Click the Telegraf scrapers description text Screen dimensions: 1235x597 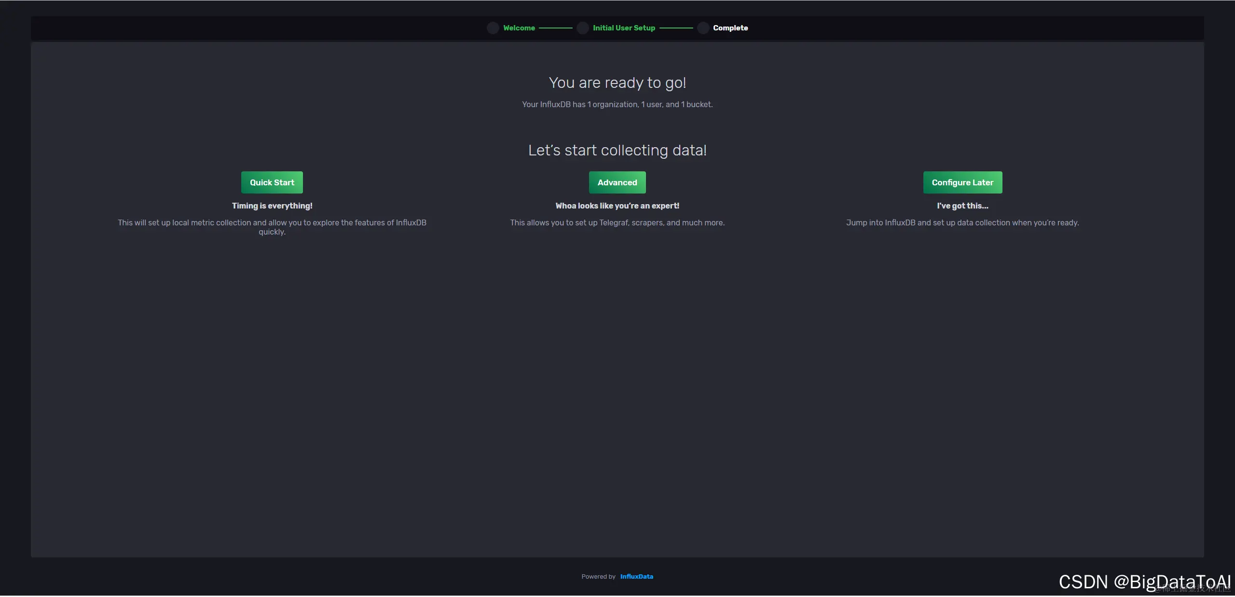[617, 222]
